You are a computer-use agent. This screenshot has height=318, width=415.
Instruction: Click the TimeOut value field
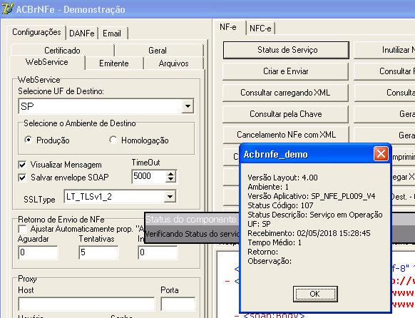149,176
